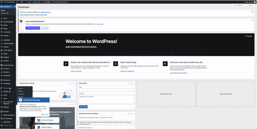Open the Screen Options dropdown

(x=239, y=5)
